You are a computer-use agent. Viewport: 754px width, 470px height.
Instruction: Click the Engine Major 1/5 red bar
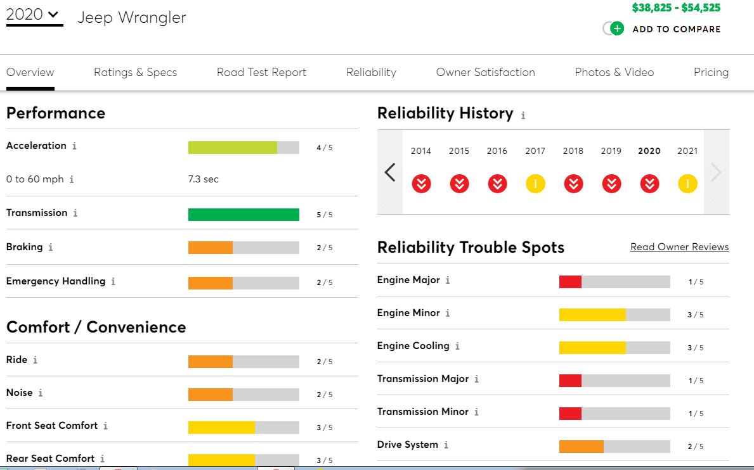pyautogui.click(x=614, y=282)
